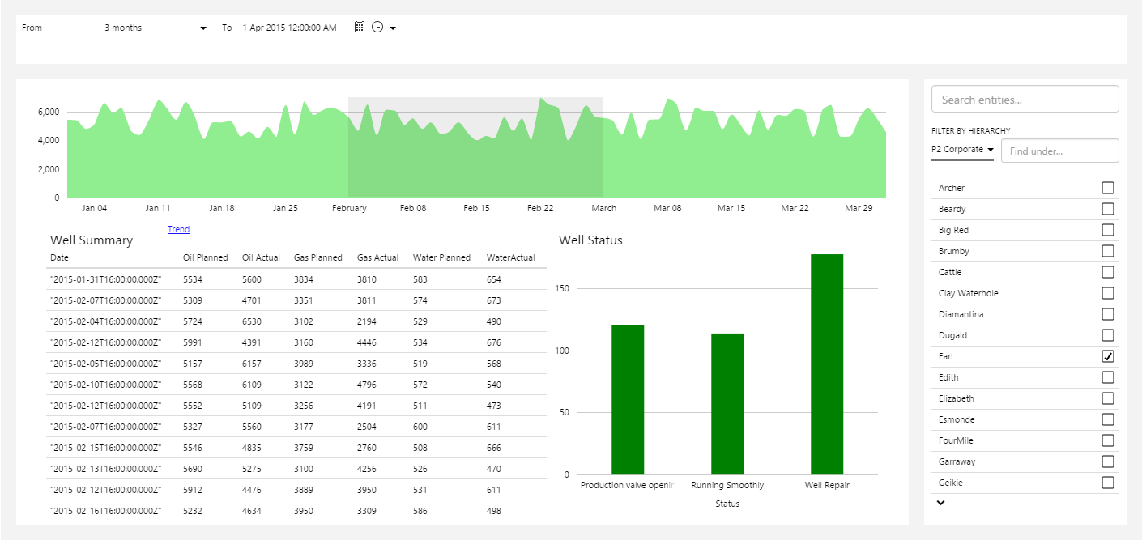Uncheck the Earl entity checkbox
The height and width of the screenshot is (540, 1142).
1107,356
